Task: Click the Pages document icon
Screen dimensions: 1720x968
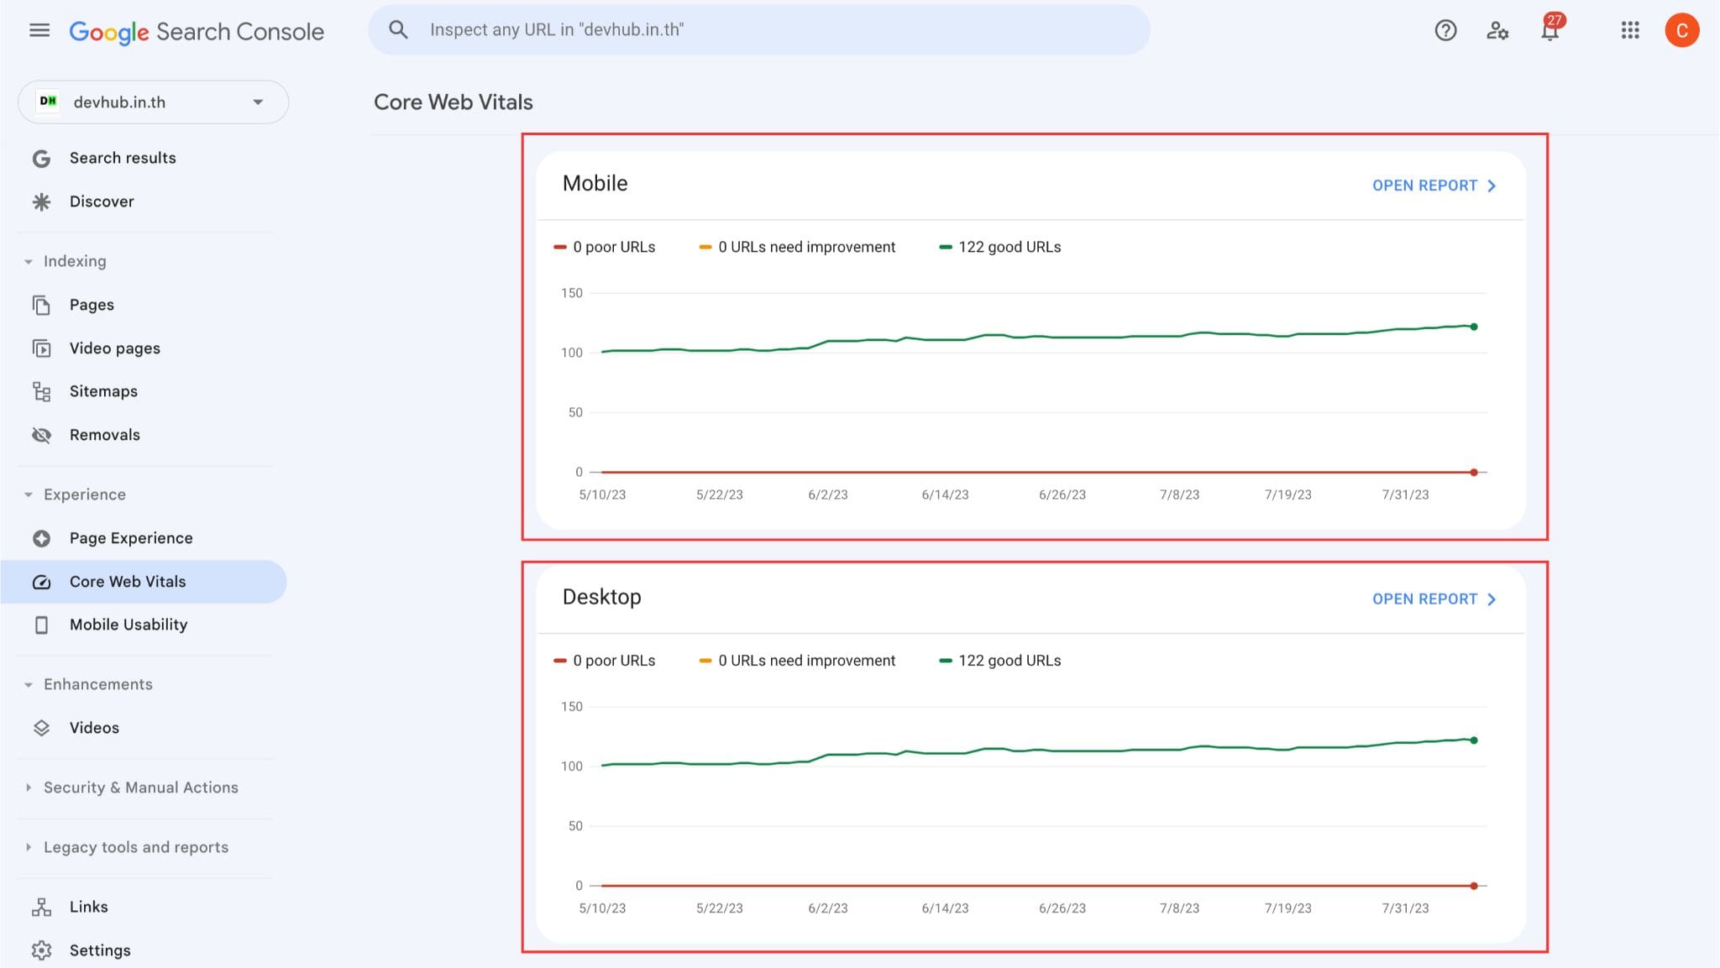Action: tap(41, 305)
